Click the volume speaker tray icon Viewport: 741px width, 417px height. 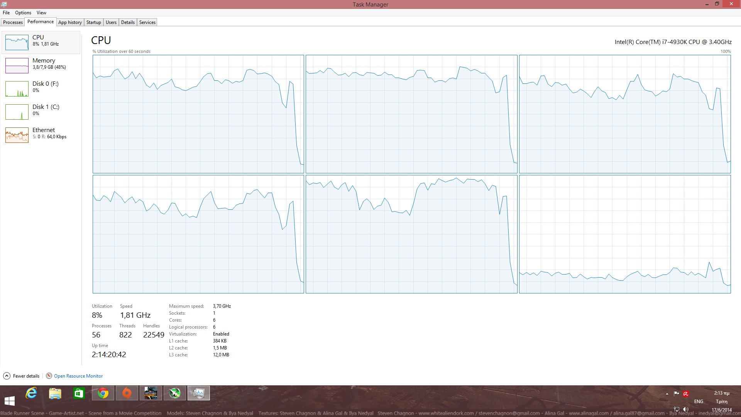tap(686, 409)
